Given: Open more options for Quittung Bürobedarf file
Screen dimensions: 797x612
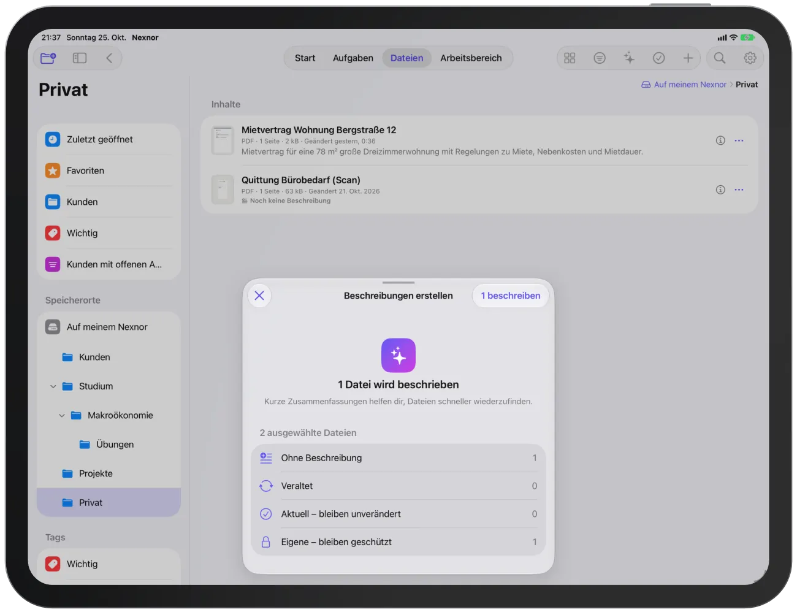Looking at the screenshot, I should 739,189.
